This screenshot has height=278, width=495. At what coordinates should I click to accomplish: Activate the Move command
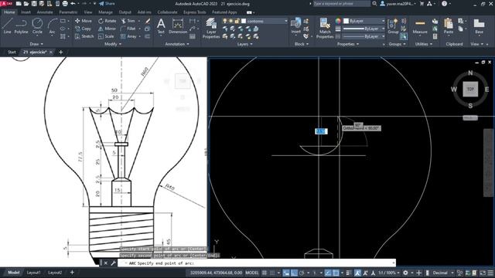pyautogui.click(x=84, y=21)
